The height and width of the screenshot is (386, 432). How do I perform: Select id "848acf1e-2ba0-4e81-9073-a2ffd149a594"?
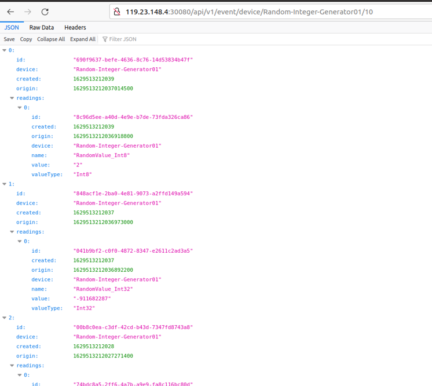tap(133, 193)
